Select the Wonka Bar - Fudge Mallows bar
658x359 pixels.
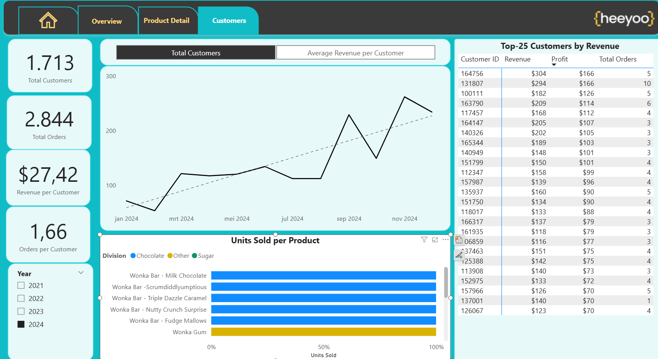324,320
